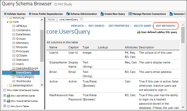
Task: Open the Edit Metadata action
Action: click(165, 26)
